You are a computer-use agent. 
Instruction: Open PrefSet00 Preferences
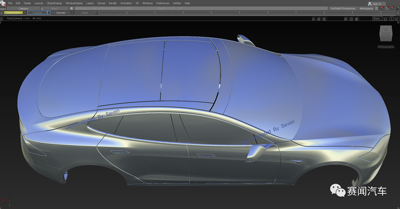[343, 8]
